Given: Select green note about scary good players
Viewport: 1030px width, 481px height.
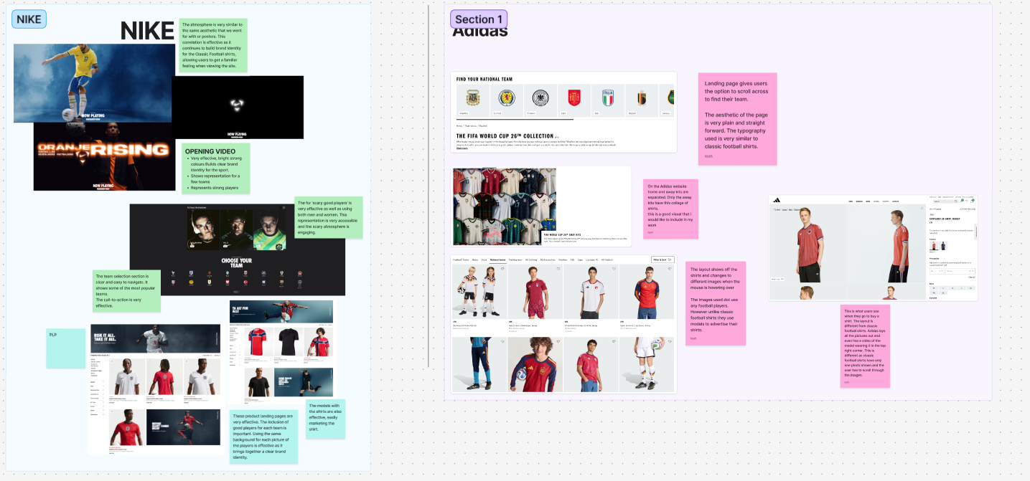Looking at the screenshot, I should [329, 218].
